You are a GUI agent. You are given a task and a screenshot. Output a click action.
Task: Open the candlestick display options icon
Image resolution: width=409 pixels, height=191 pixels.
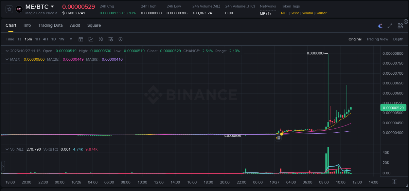(x=100, y=39)
